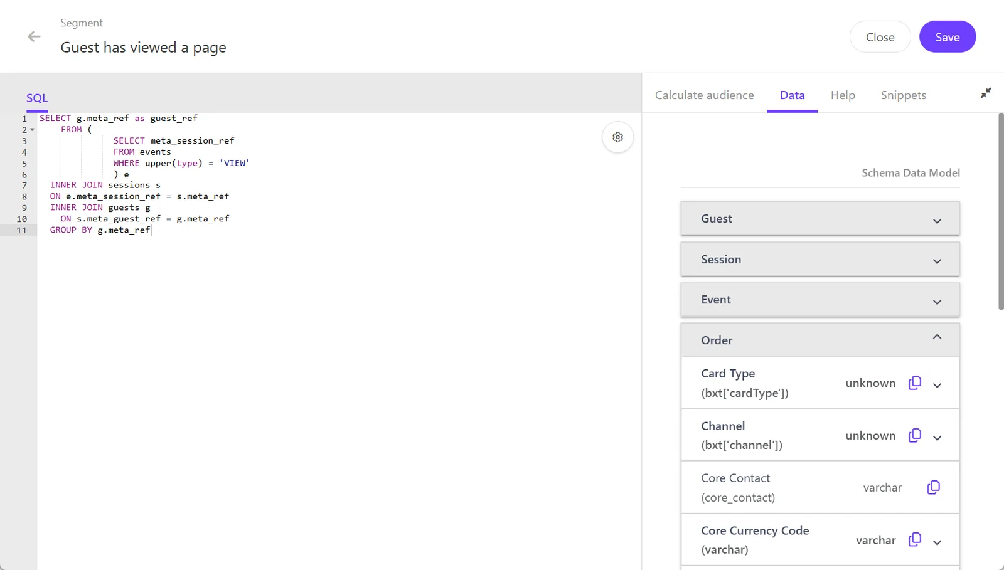Collapse the side panel with arrows icon

(x=986, y=93)
